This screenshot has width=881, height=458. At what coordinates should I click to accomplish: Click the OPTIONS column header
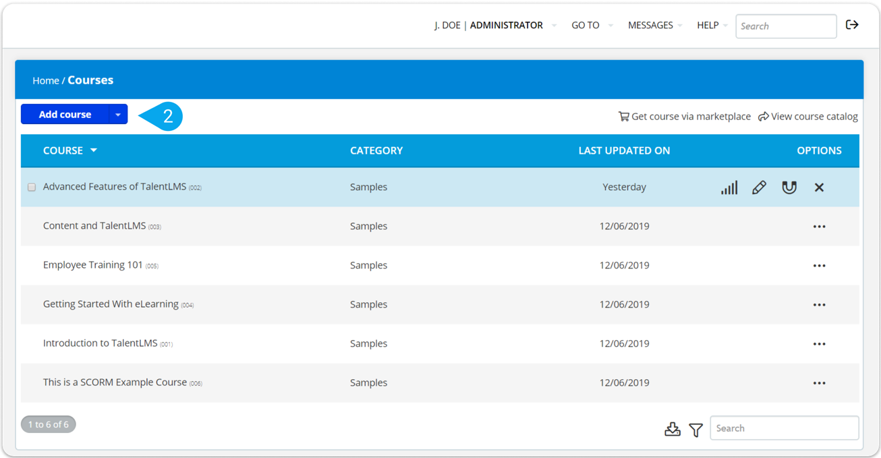pyautogui.click(x=819, y=151)
